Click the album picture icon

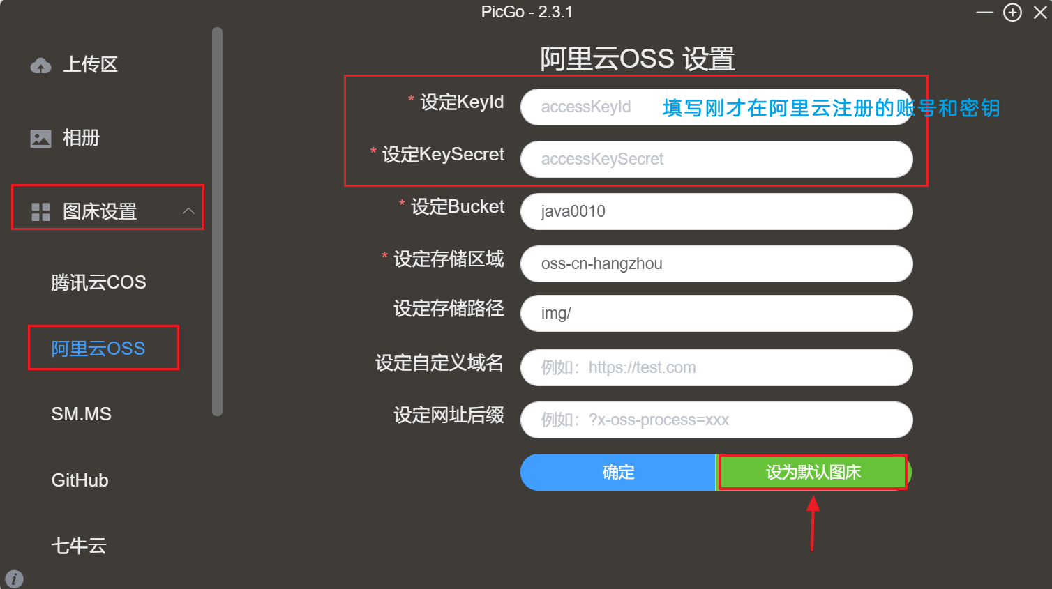click(40, 139)
